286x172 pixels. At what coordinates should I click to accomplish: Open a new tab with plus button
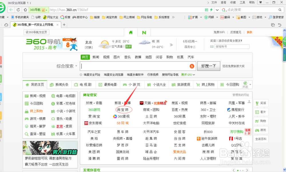pyautogui.click(x=64, y=25)
